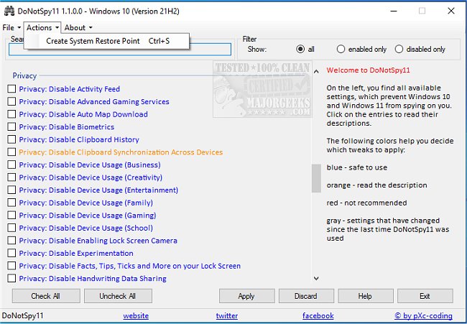Select 'Privacy: Disable Experimentation' text entry
This screenshot has height=324, width=467.
click(x=76, y=254)
